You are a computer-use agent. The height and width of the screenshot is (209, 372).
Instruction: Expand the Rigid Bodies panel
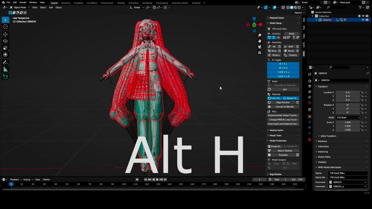(x=276, y=174)
